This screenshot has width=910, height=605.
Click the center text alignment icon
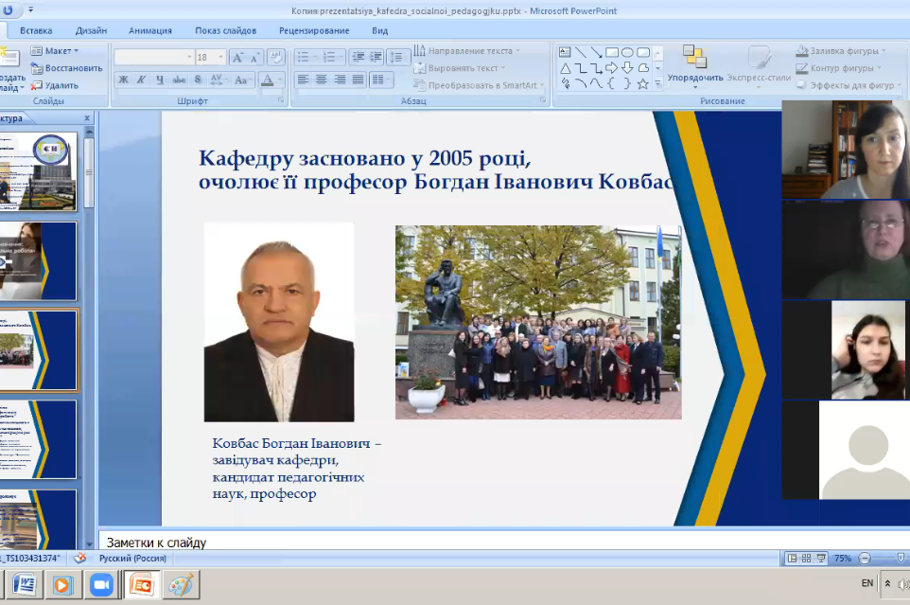coord(321,80)
